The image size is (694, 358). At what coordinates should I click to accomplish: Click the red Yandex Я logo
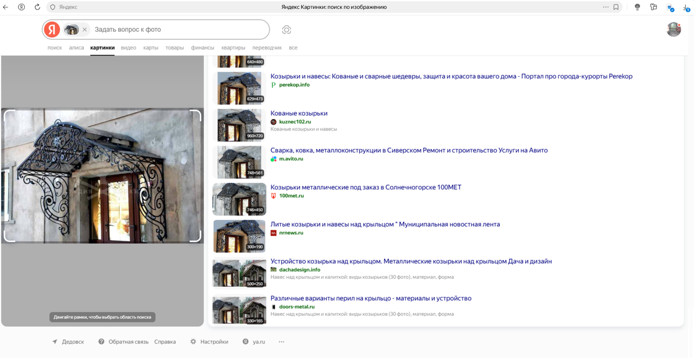point(52,29)
